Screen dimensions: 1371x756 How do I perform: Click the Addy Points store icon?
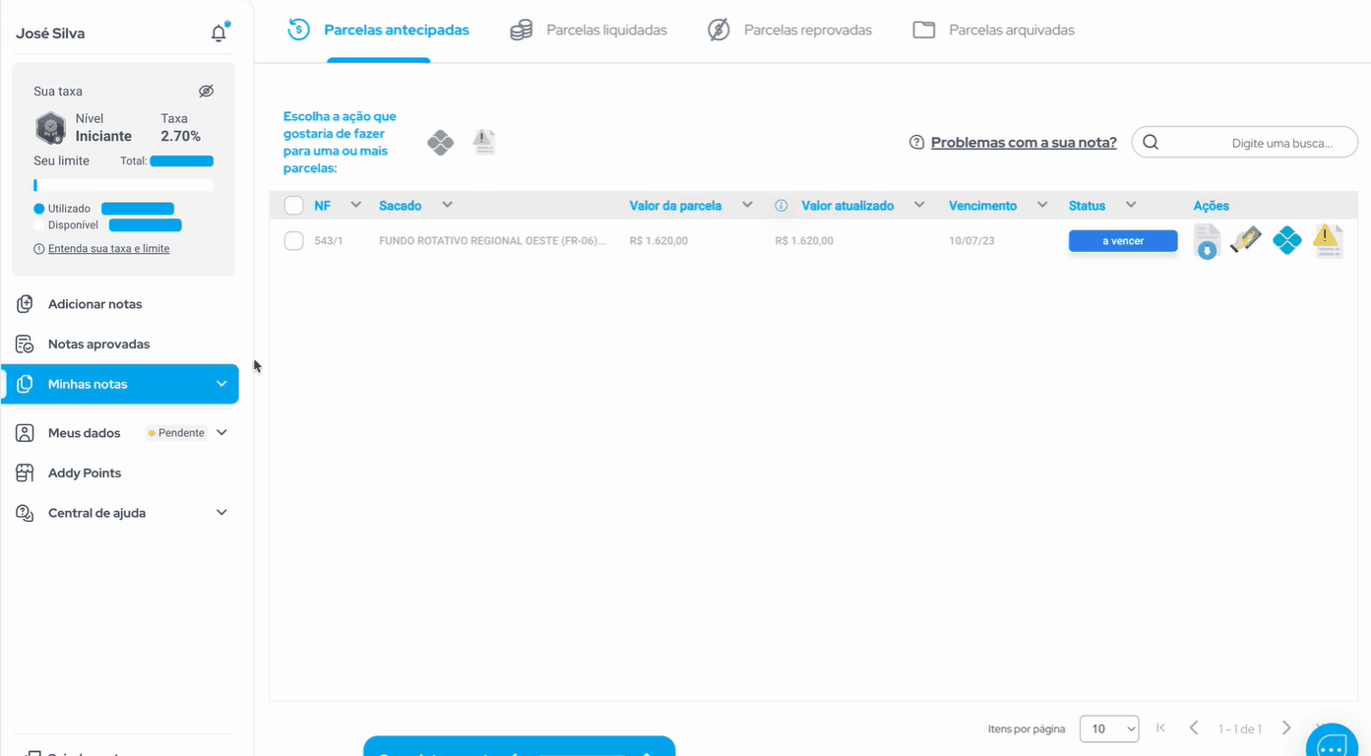point(25,473)
